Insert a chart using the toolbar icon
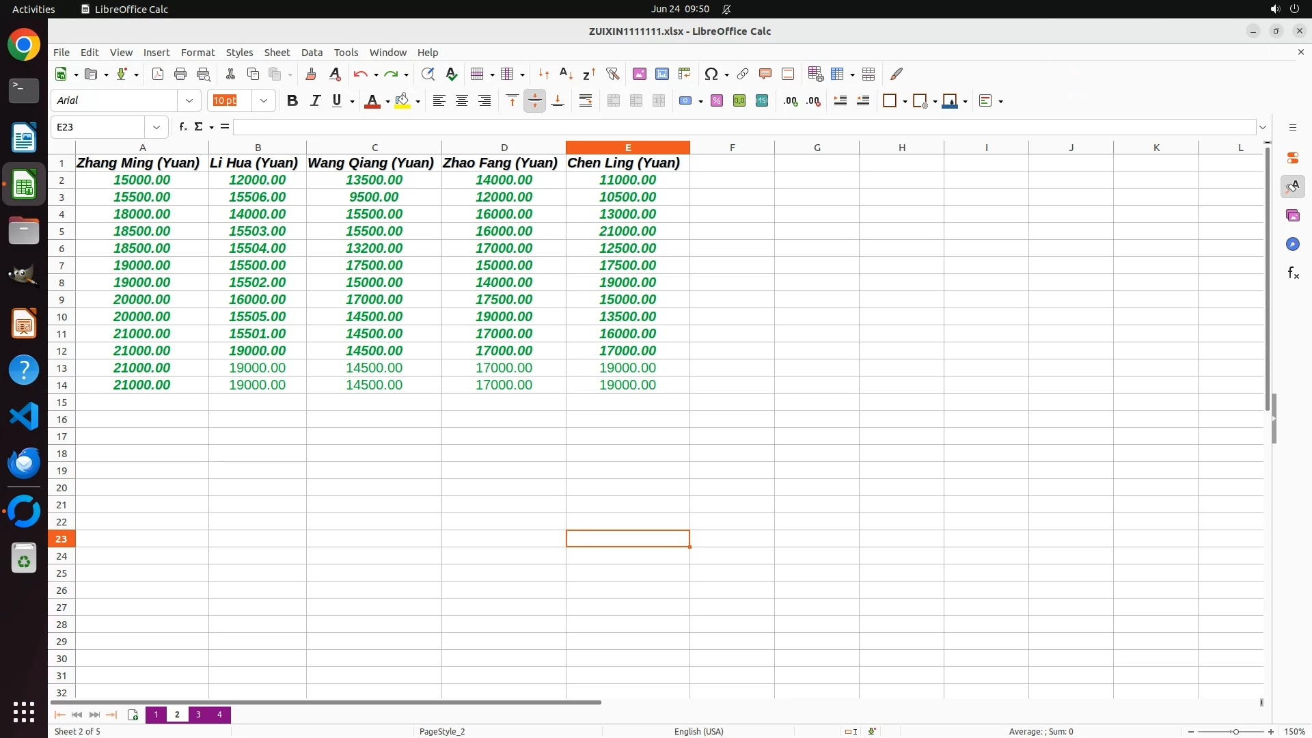Screen dimensions: 1312x738 pyautogui.click(x=661, y=74)
